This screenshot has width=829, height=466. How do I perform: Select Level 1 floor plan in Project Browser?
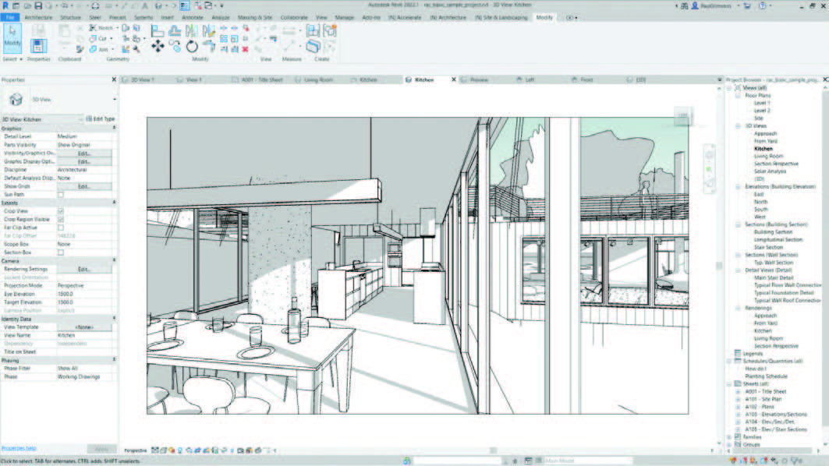tap(761, 103)
